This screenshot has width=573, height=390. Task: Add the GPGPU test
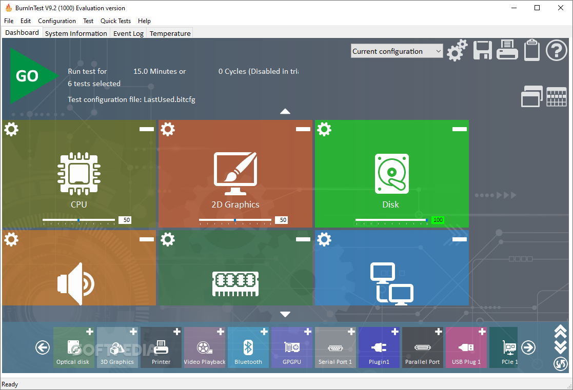click(x=308, y=332)
